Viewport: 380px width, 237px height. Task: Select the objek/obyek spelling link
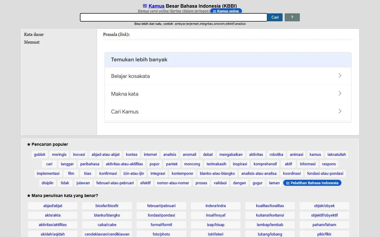click(324, 206)
